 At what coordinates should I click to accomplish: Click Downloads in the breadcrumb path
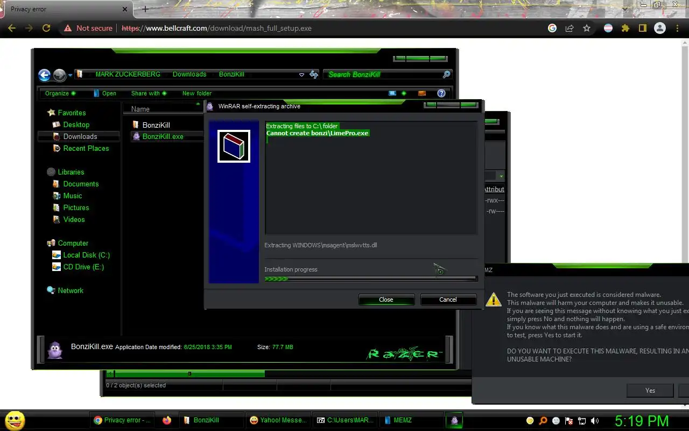coord(189,74)
